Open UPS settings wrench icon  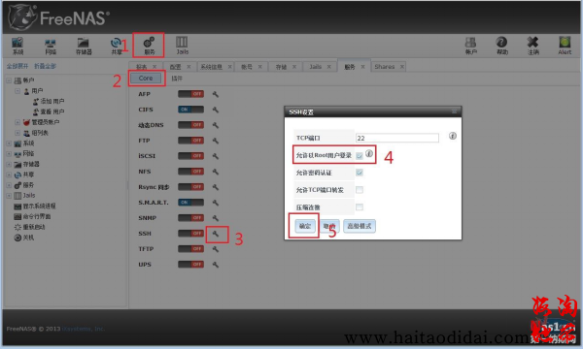216,265
